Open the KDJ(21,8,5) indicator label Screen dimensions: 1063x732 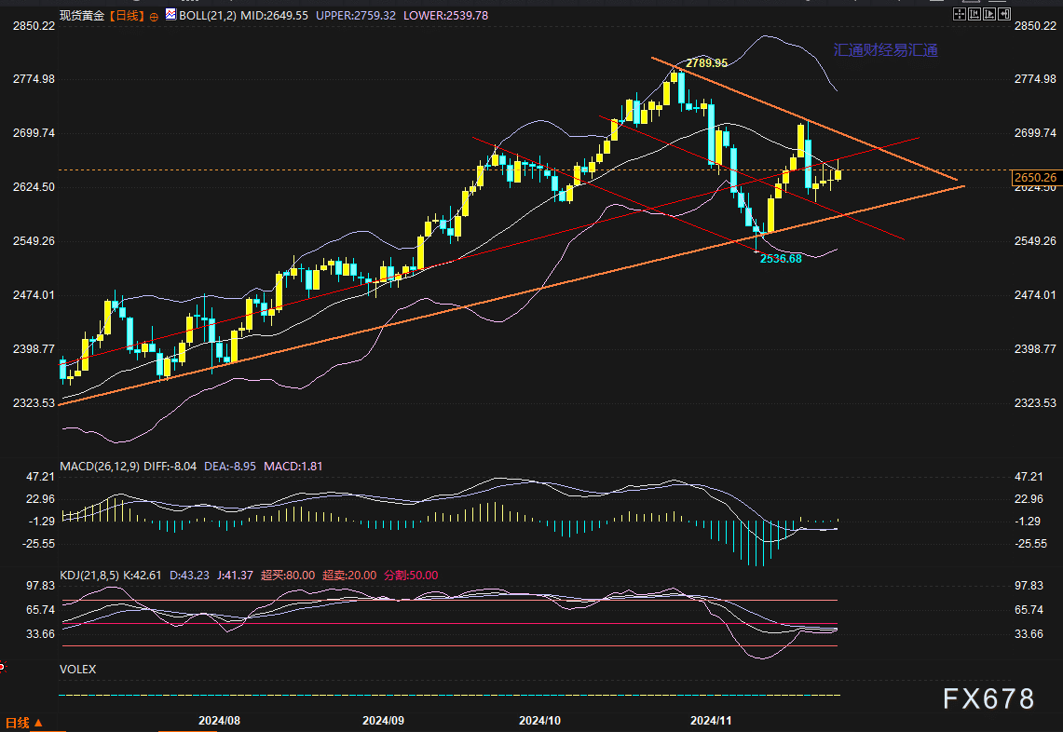[89, 576]
